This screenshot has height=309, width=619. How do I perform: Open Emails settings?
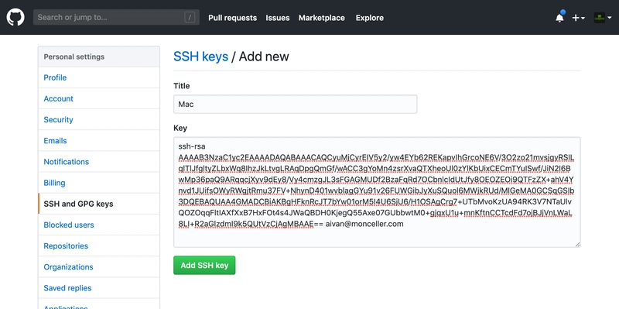(99, 141)
